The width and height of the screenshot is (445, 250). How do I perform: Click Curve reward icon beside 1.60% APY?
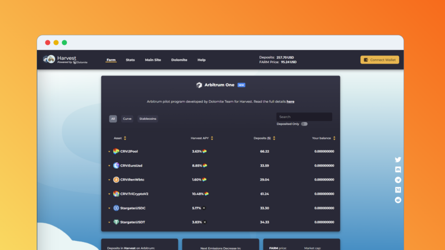tap(204, 180)
